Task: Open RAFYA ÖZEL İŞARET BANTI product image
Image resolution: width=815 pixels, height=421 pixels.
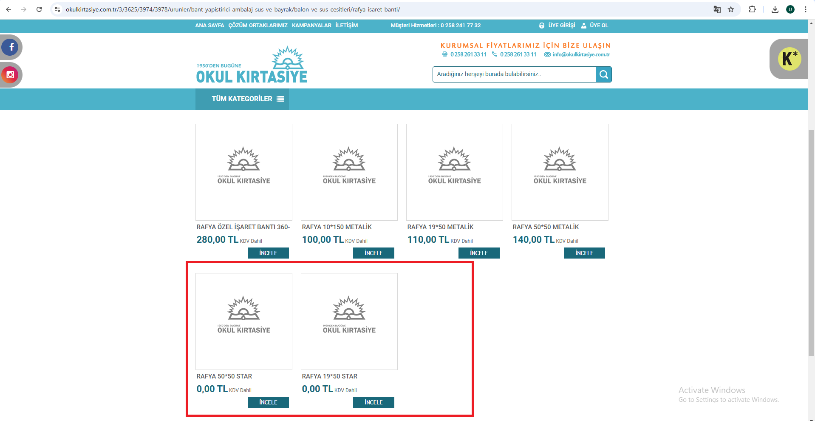Action: [x=244, y=172]
